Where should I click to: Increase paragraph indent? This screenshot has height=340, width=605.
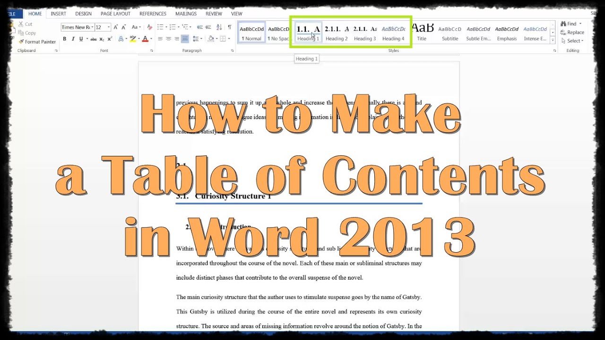[x=208, y=27]
